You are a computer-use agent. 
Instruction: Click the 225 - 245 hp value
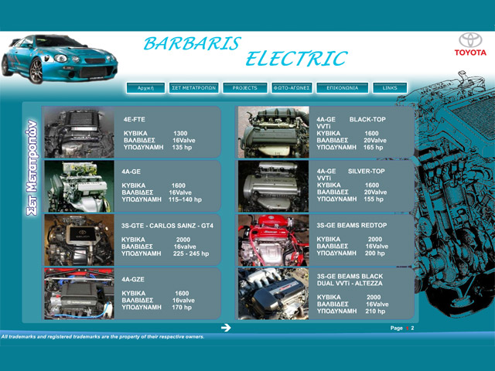coord(191,254)
